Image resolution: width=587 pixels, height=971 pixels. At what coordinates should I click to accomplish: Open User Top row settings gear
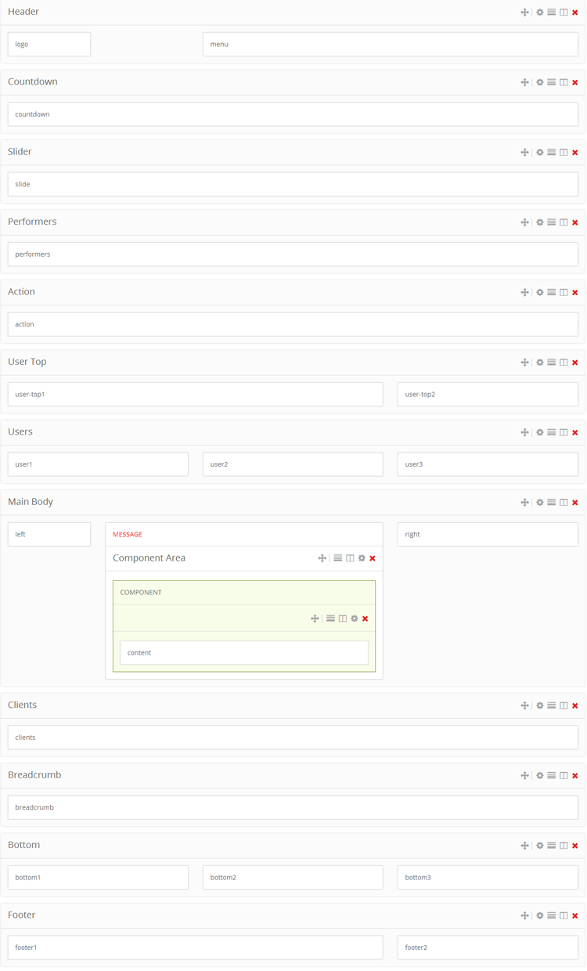539,363
